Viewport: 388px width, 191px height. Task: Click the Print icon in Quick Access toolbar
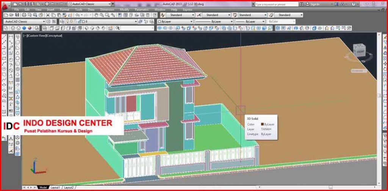[47, 4]
